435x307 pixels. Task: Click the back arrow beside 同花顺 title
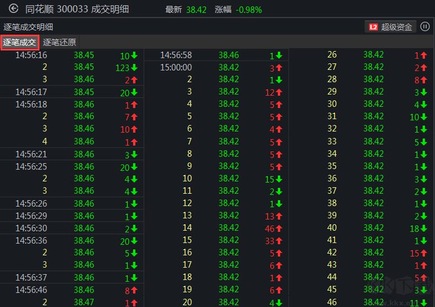[14, 9]
